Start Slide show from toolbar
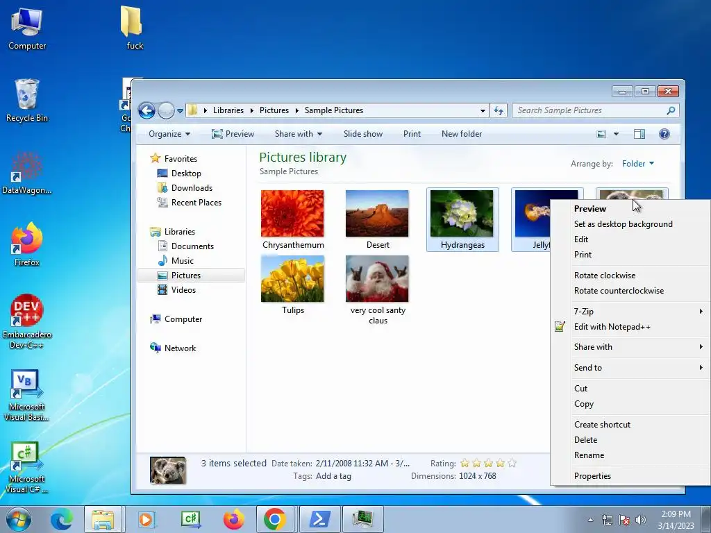The image size is (711, 533). 362,134
